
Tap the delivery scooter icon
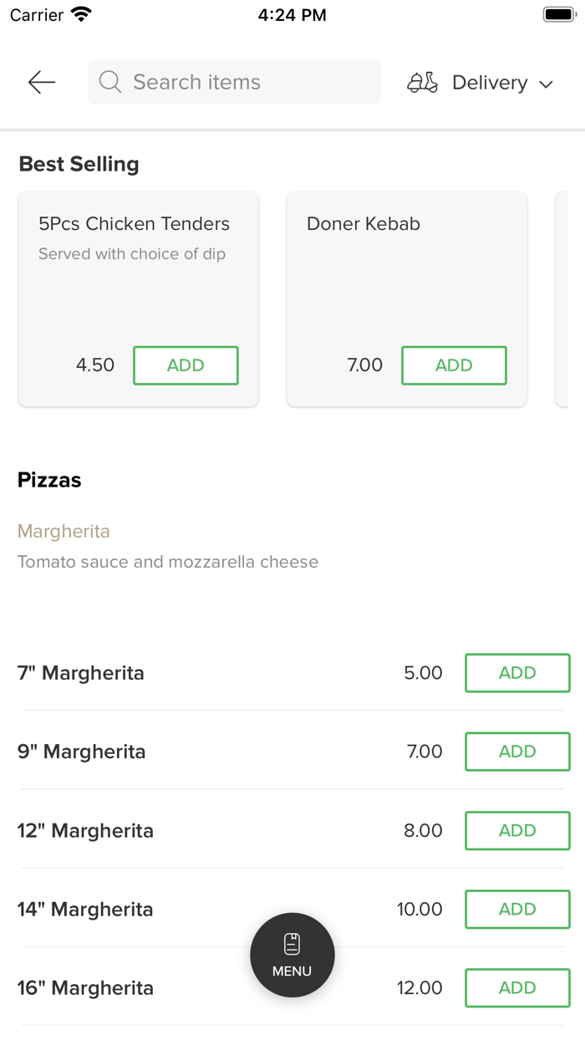[422, 83]
